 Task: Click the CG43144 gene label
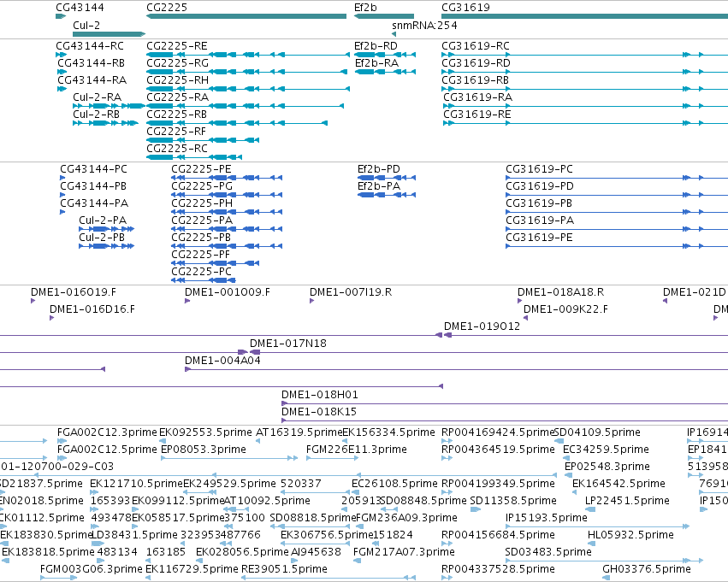tap(80, 8)
